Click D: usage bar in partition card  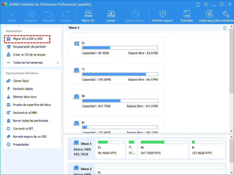tap(120, 101)
